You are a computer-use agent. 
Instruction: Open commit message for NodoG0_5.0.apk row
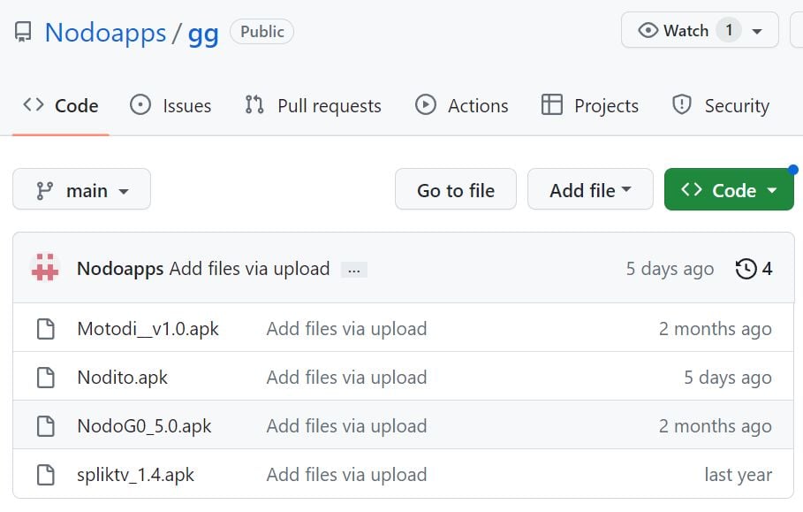point(346,426)
